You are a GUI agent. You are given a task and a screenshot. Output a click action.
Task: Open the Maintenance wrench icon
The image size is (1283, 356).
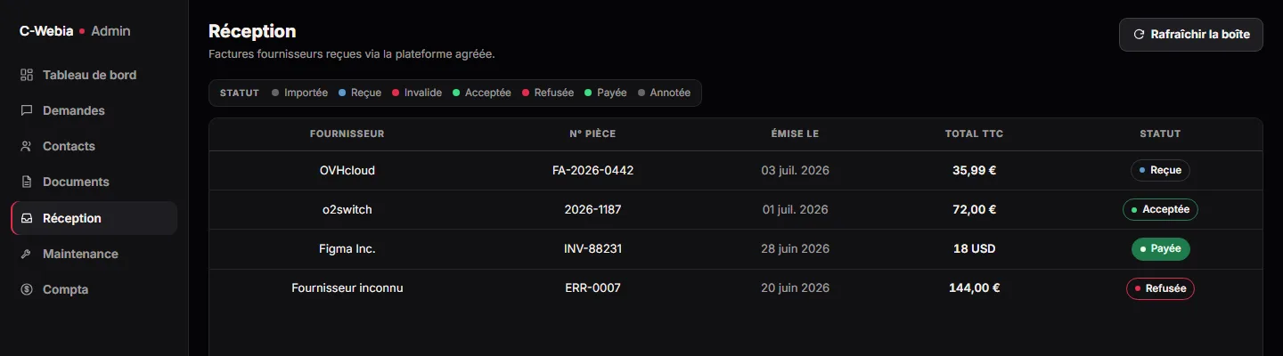pos(27,254)
